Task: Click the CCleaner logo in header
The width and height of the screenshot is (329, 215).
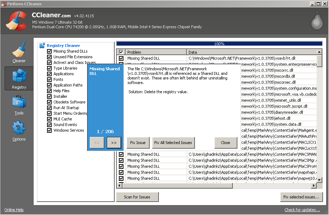Action: pyautogui.click(x=17, y=21)
